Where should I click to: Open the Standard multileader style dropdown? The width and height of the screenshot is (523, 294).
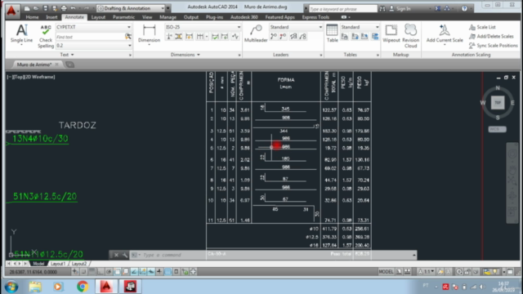point(296,27)
